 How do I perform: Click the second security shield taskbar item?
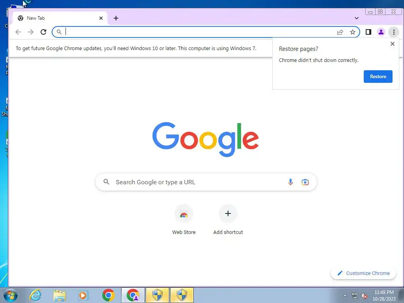point(182,295)
